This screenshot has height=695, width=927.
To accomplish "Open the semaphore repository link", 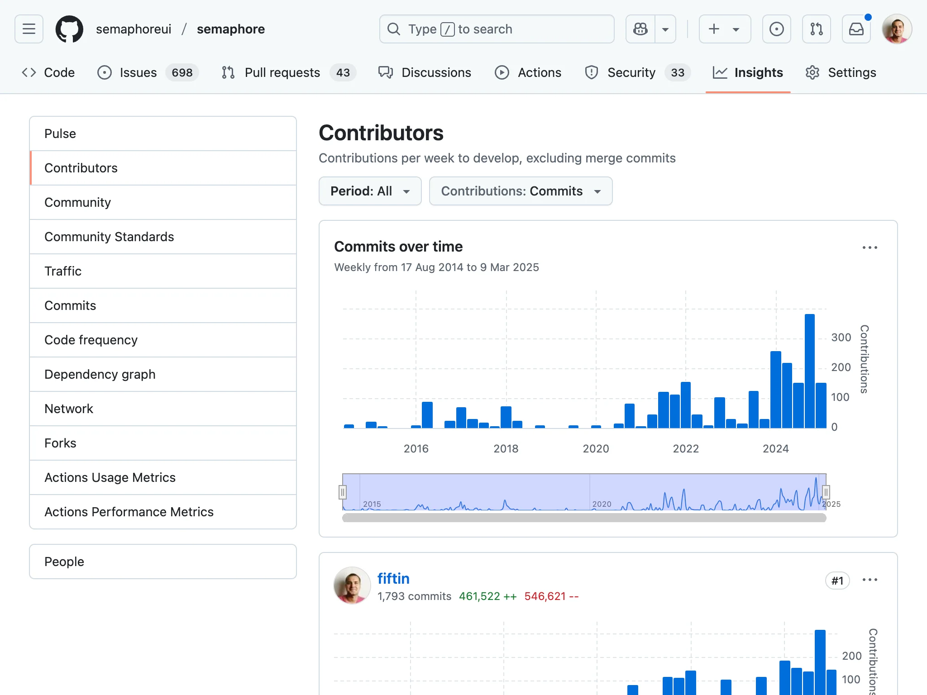I will click(x=231, y=29).
